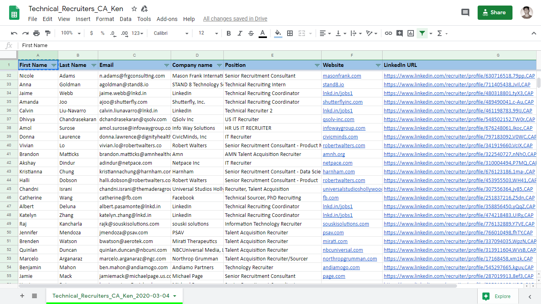The image size is (541, 304).
Task: Open the Calibri font dropdown
Action: [x=171, y=33]
